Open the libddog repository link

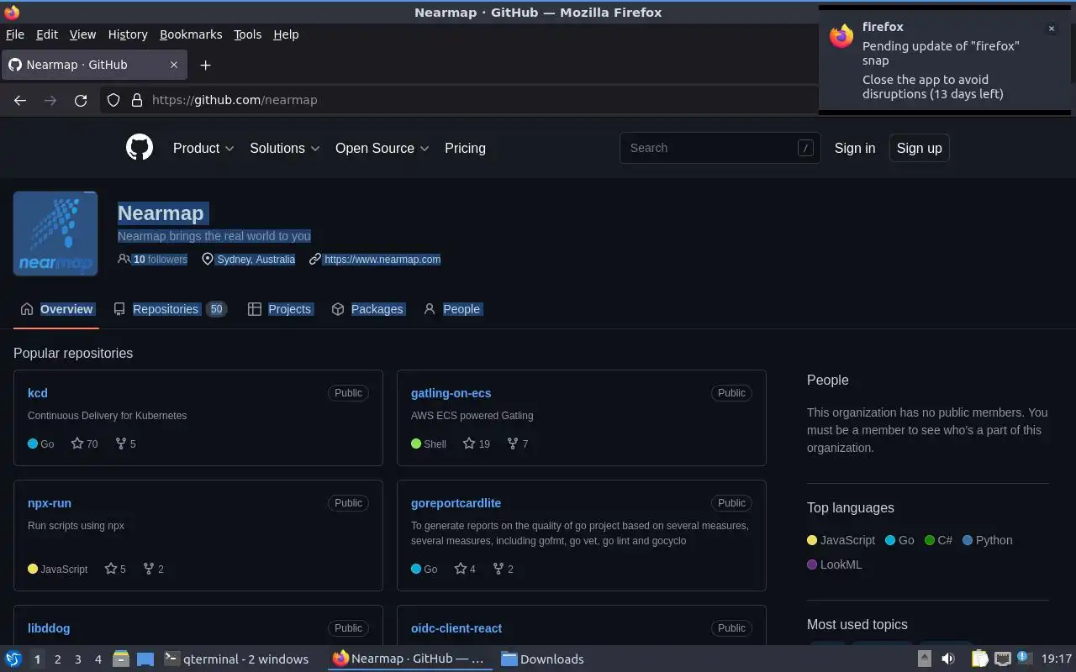[x=49, y=627]
